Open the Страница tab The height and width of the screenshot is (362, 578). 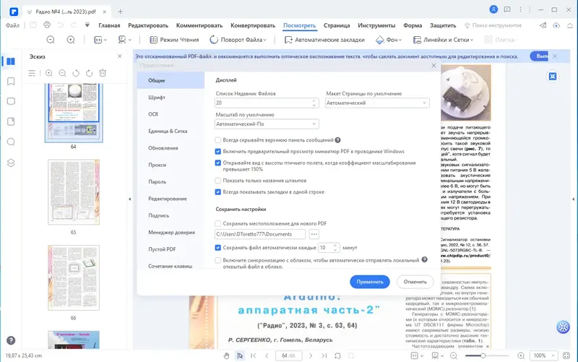coord(337,25)
